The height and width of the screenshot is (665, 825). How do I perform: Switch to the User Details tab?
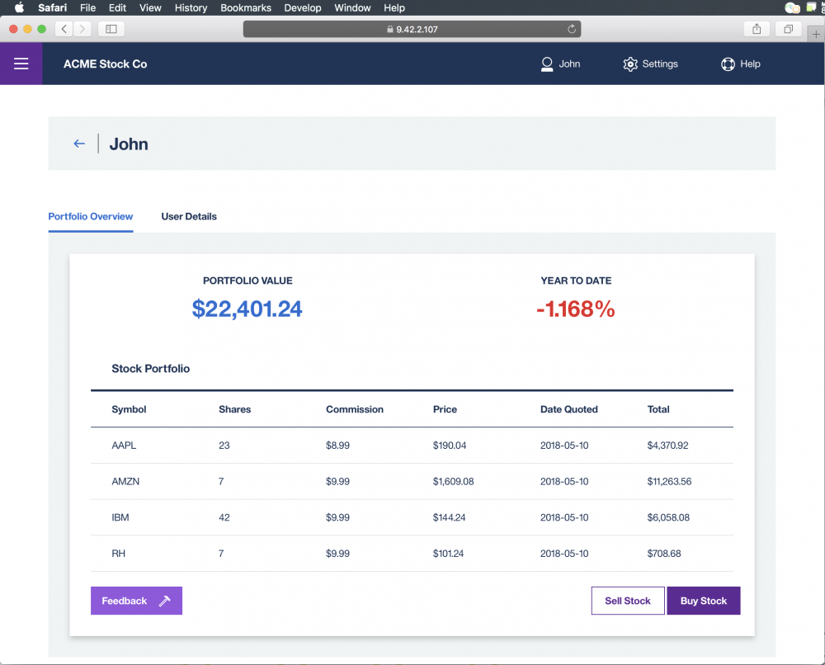(x=189, y=216)
